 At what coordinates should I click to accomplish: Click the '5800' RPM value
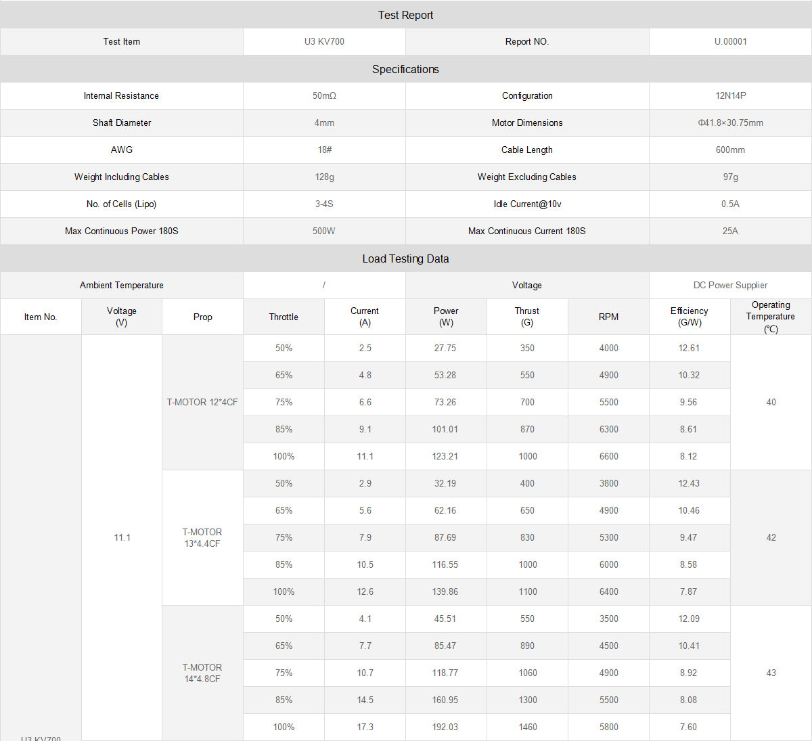click(608, 727)
